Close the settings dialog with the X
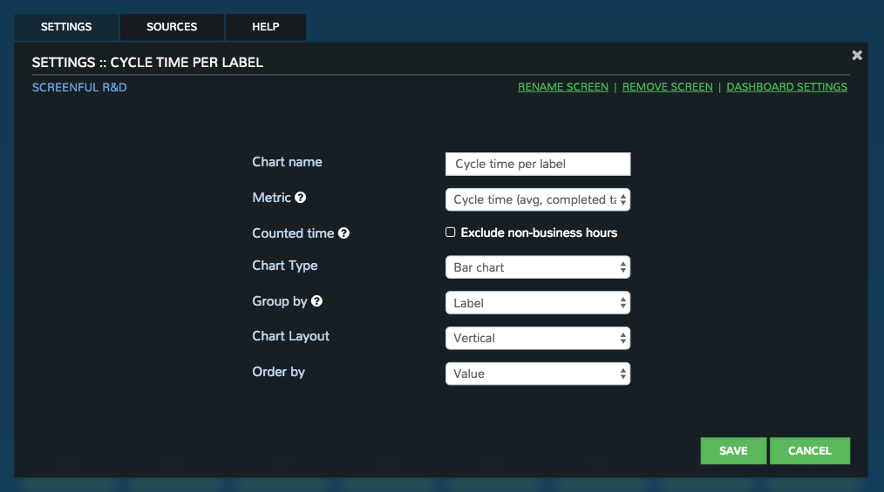Image resolution: width=884 pixels, height=492 pixels. tap(857, 55)
